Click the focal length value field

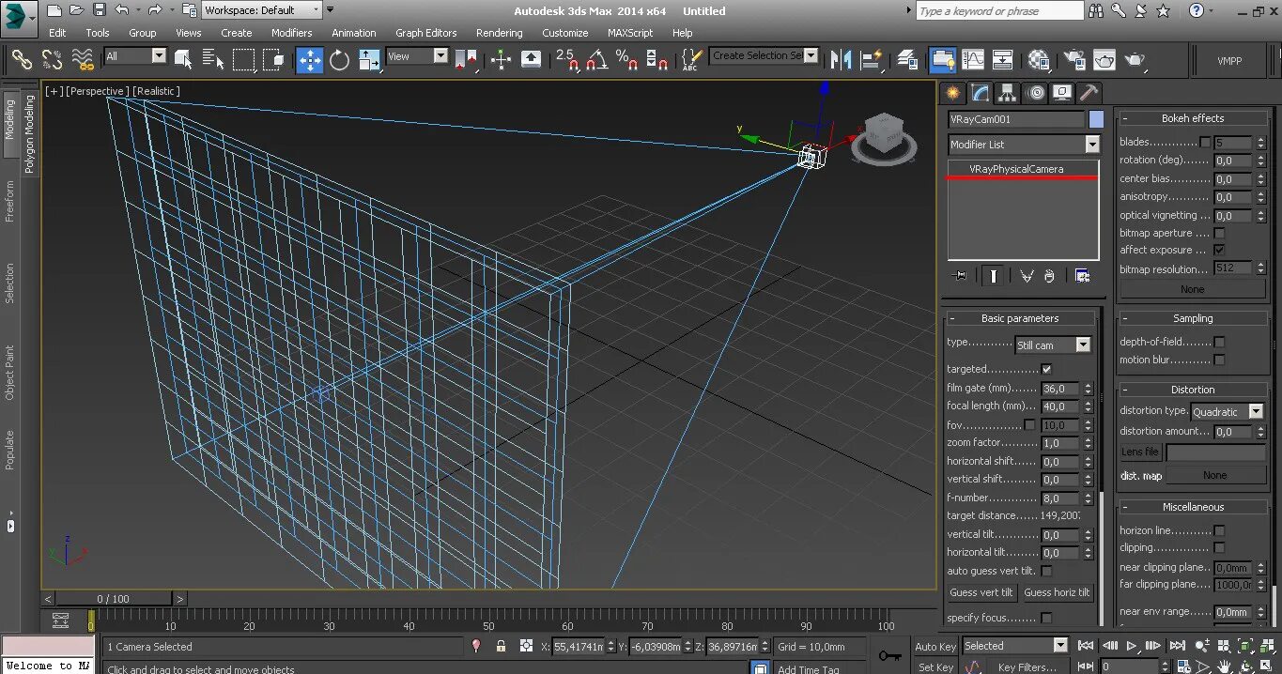(1060, 406)
